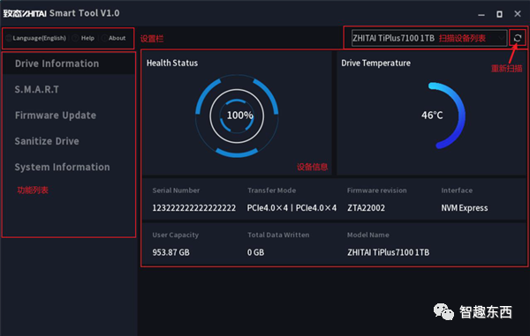This screenshot has height=336, width=530.
Task: Click the total data written 0 GB
Action: [x=255, y=252]
